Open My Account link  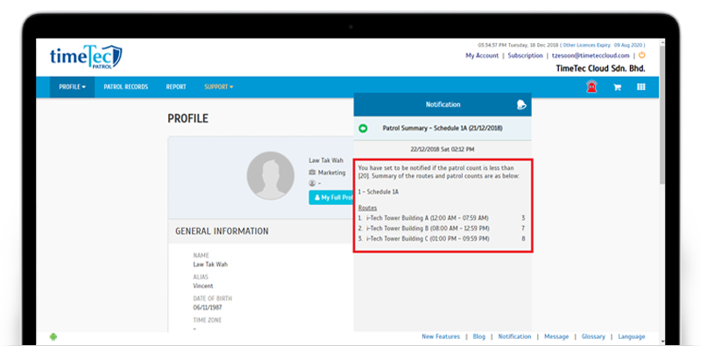tap(482, 56)
